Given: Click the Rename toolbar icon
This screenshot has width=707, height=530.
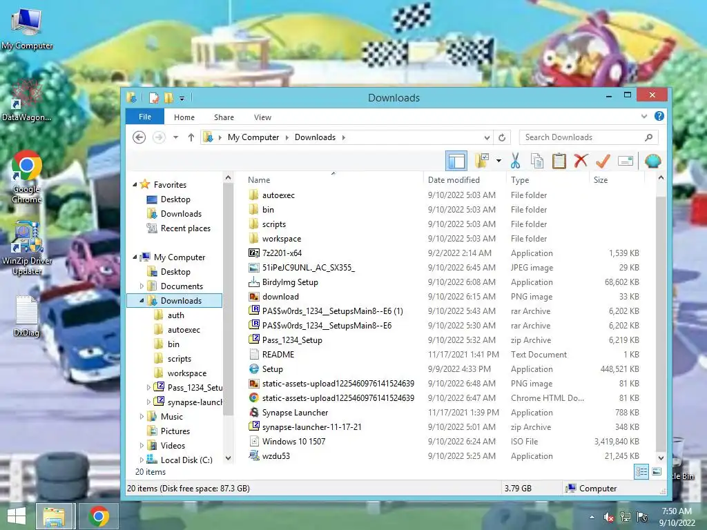Looking at the screenshot, I should pos(626,161).
